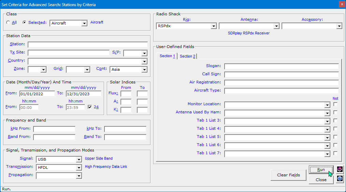Focus the kHz From input field
The height and width of the screenshot is (192, 346).
point(54,129)
